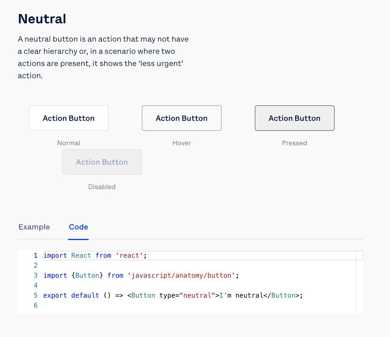Viewport: 390px width, 337px height.
Task: Click the 'Pressed' caption label
Action: 294,143
